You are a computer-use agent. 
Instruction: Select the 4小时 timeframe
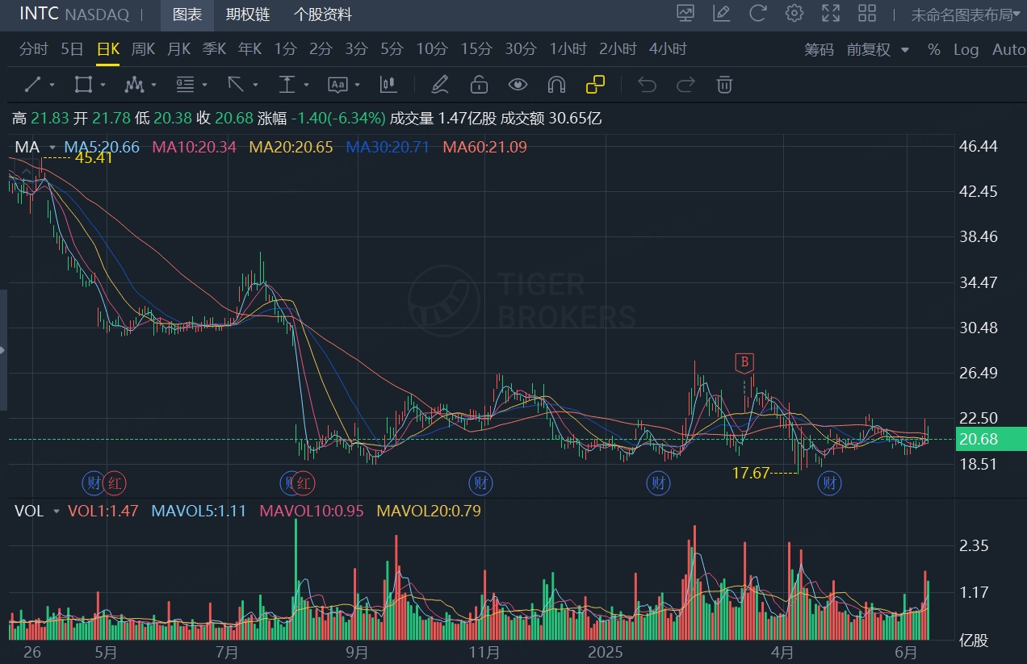pos(668,49)
